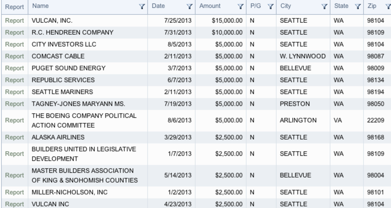Open Report link for Master Builders Association
Viewport: 391px width, 208px height.
14,175
